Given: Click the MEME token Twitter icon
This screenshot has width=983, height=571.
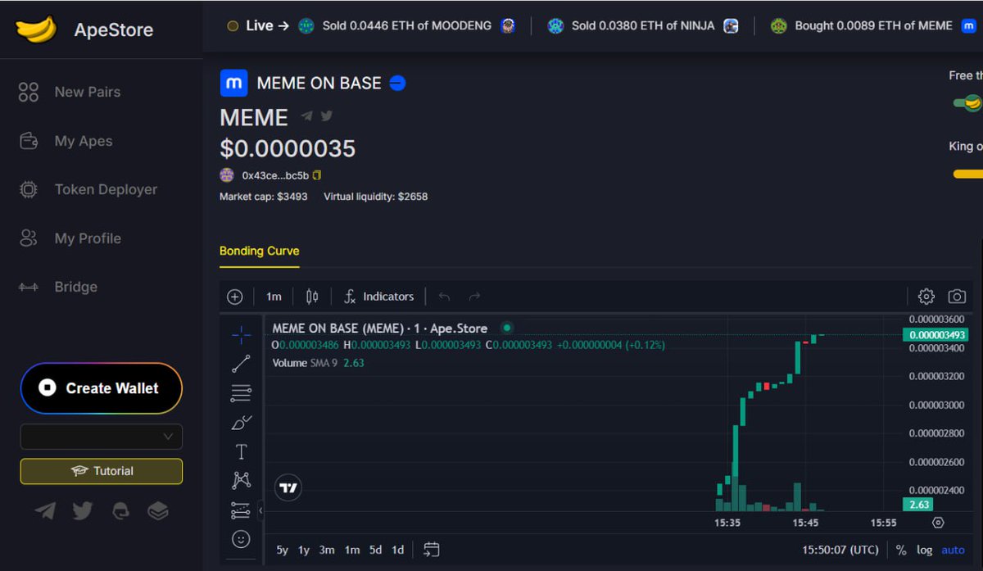Looking at the screenshot, I should pos(326,116).
